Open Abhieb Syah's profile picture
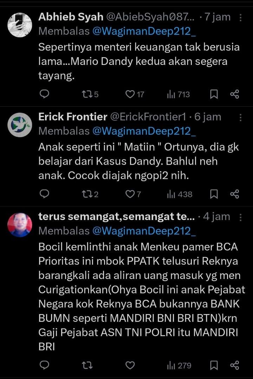Image resolution: width=253 pixels, height=379 pixels. point(20,25)
